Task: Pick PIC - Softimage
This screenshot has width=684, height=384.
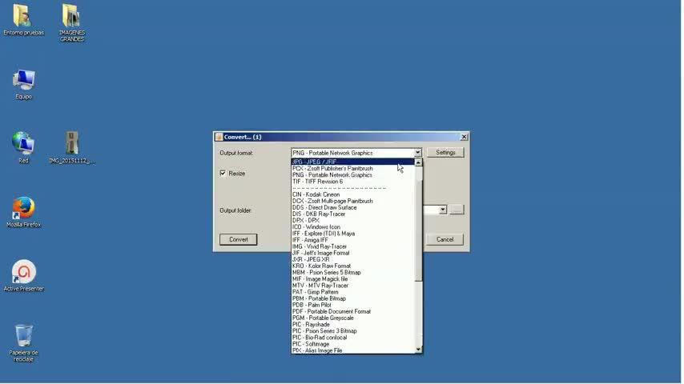Action: [x=353, y=344]
